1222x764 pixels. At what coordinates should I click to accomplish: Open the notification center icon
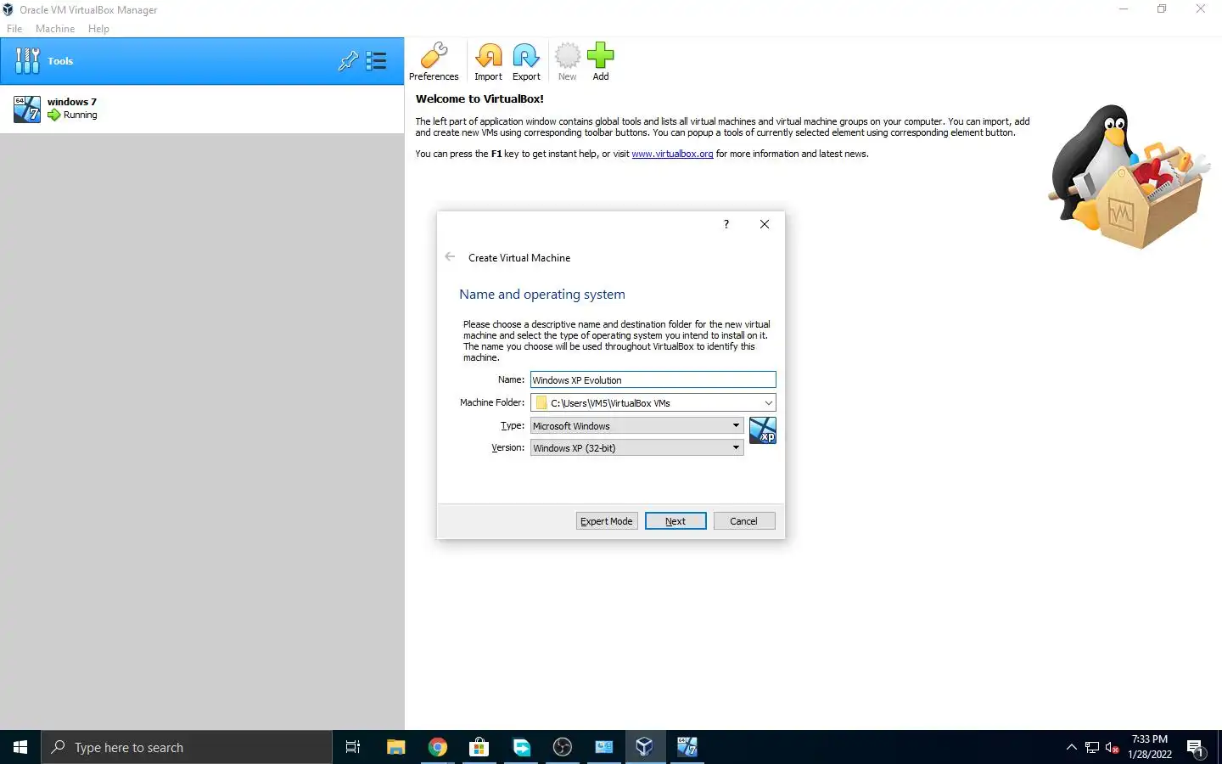pos(1197,748)
